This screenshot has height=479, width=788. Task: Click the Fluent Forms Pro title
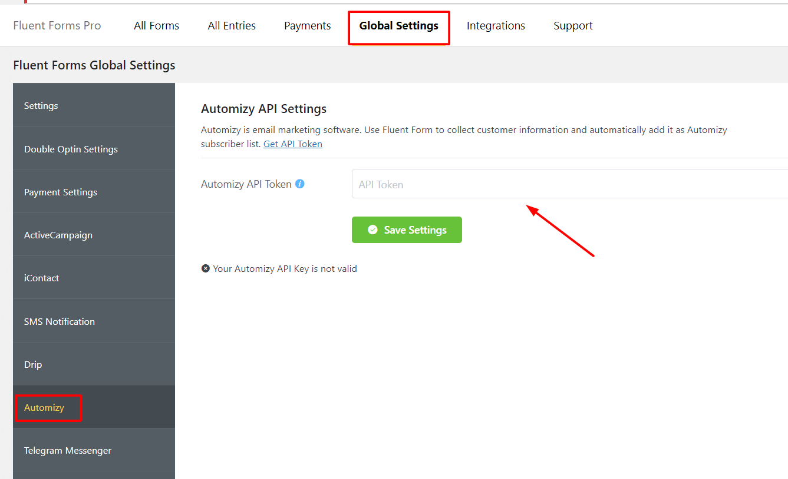pyautogui.click(x=57, y=26)
